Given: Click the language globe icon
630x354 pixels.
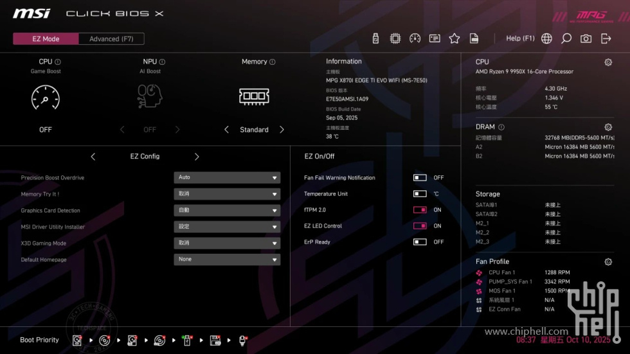Looking at the screenshot, I should [546, 39].
